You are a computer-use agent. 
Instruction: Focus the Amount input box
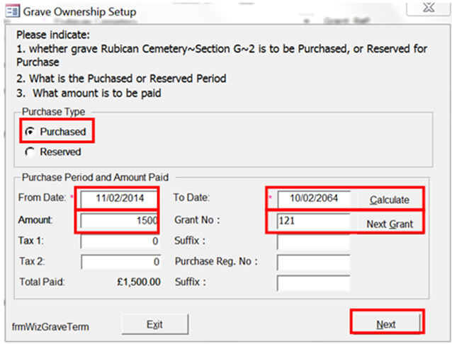[119, 221]
